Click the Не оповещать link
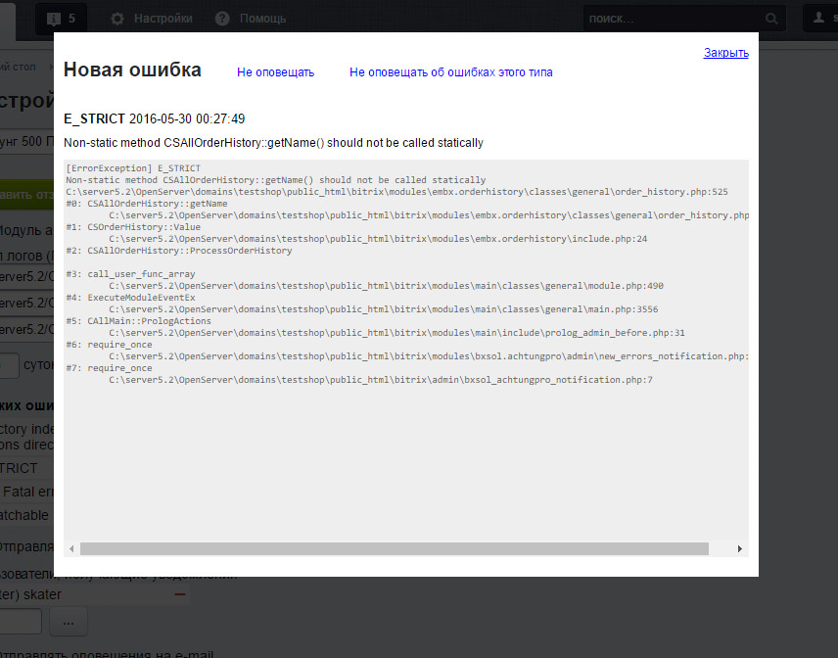This screenshot has height=658, width=838. pyautogui.click(x=275, y=72)
